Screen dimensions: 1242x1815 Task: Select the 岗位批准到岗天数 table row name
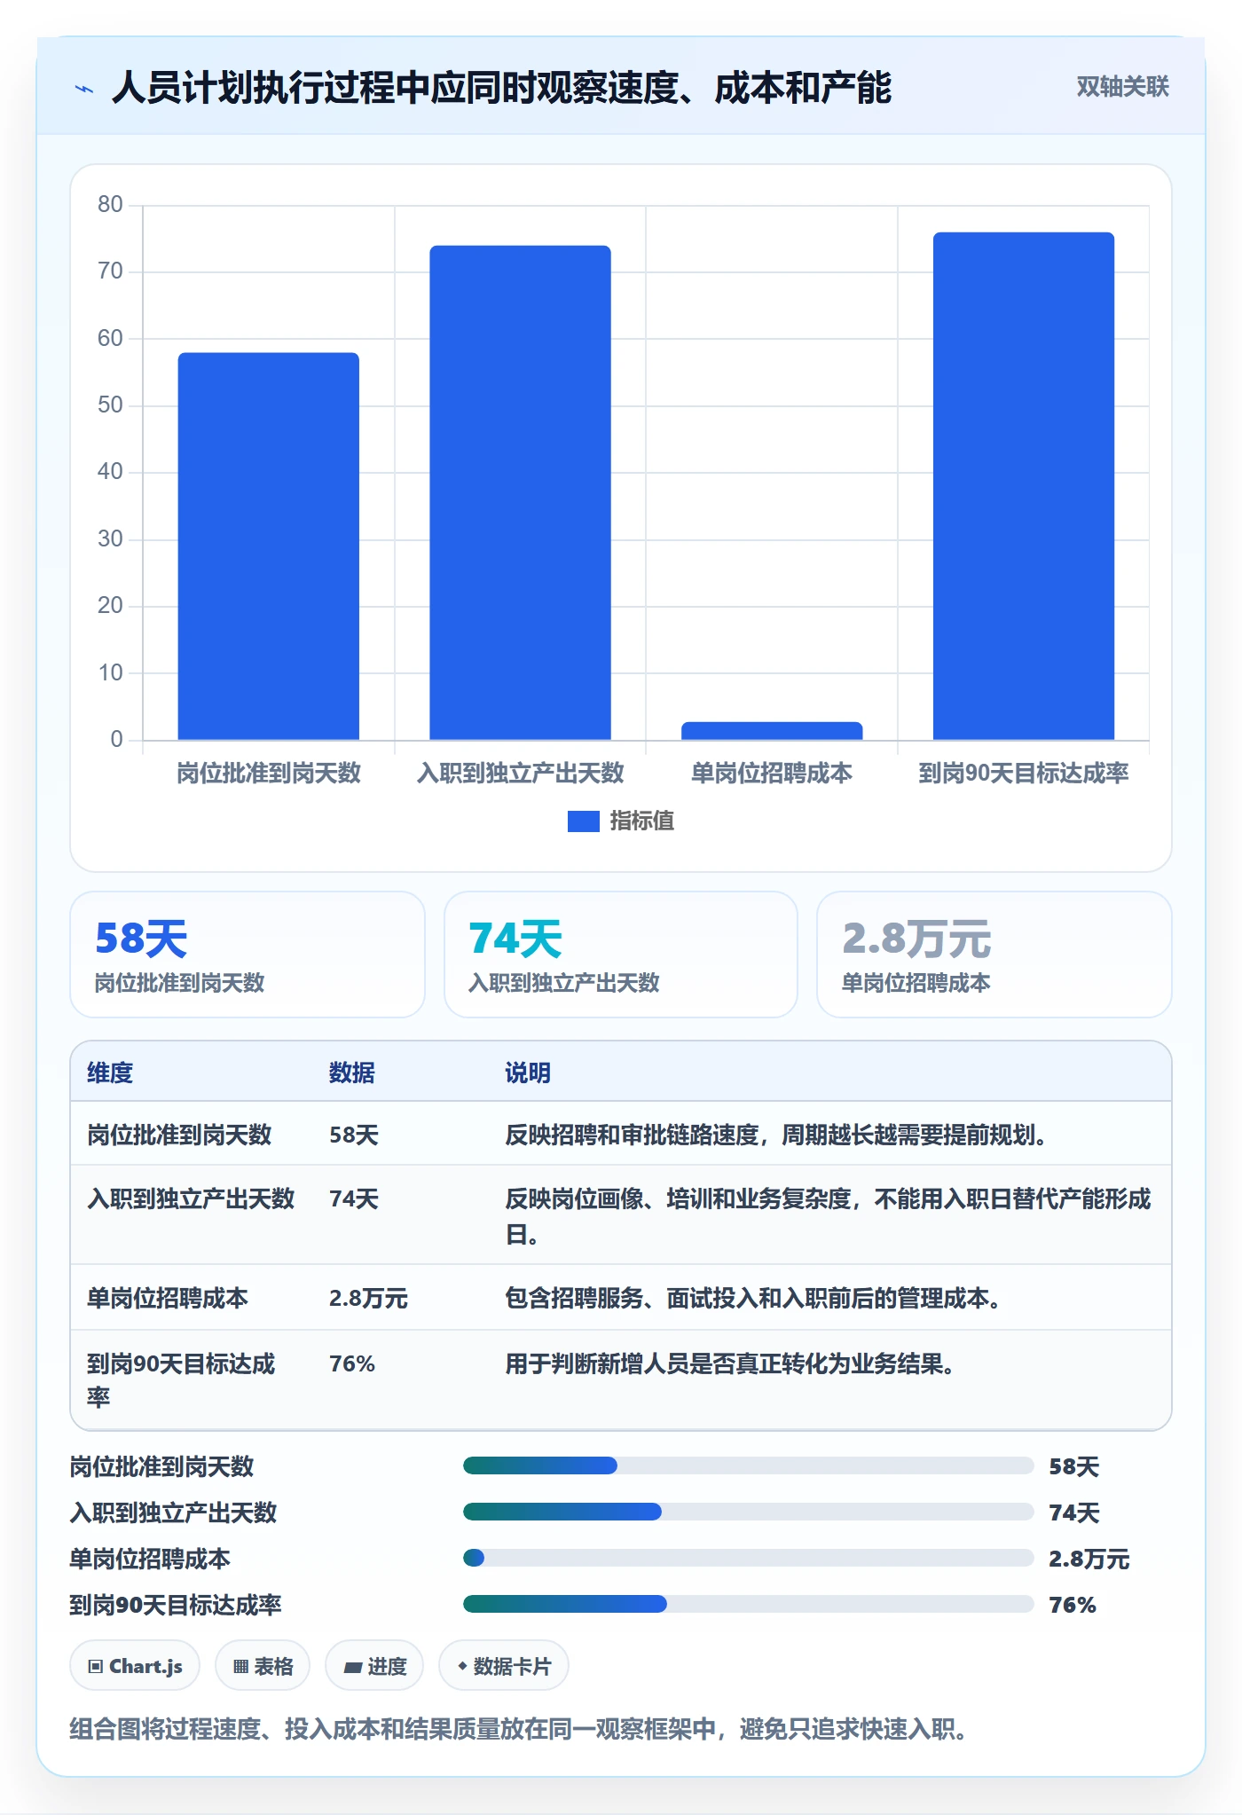pyautogui.click(x=179, y=1135)
